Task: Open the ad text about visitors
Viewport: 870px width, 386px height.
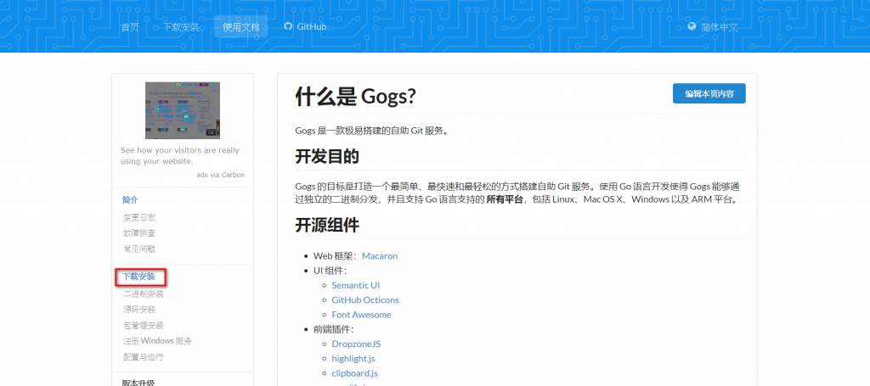Action: [x=180, y=155]
